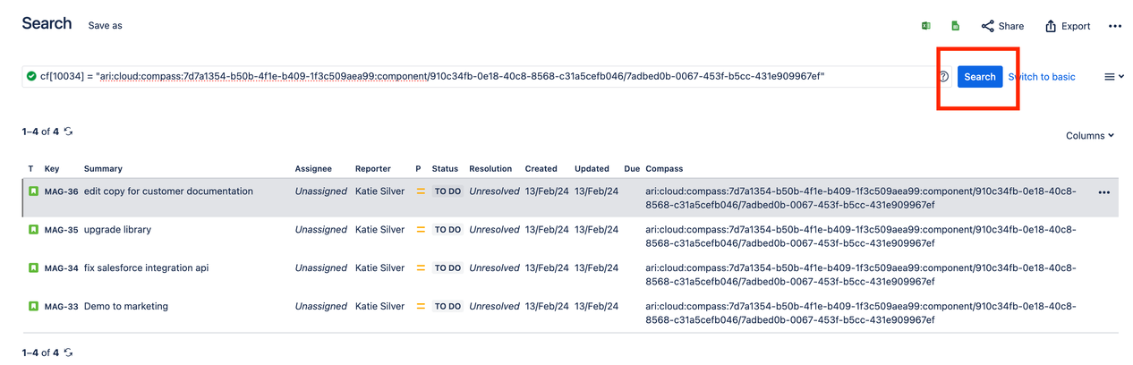Click Save as

[105, 26]
